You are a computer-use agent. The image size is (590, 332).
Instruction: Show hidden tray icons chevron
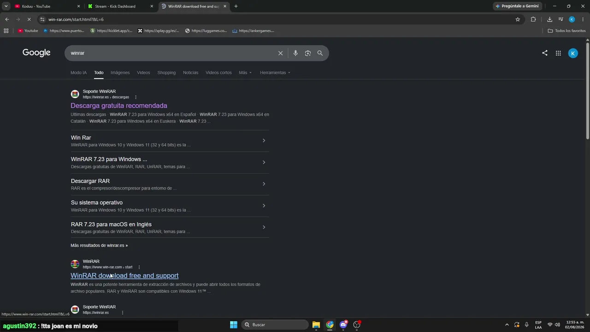(507, 325)
